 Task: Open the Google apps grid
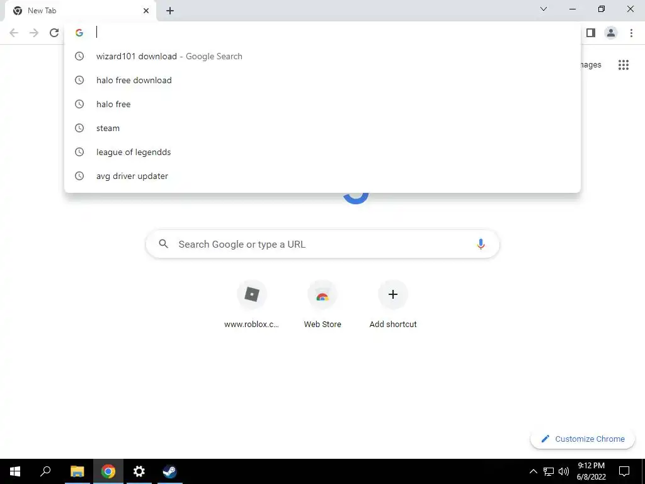624,65
